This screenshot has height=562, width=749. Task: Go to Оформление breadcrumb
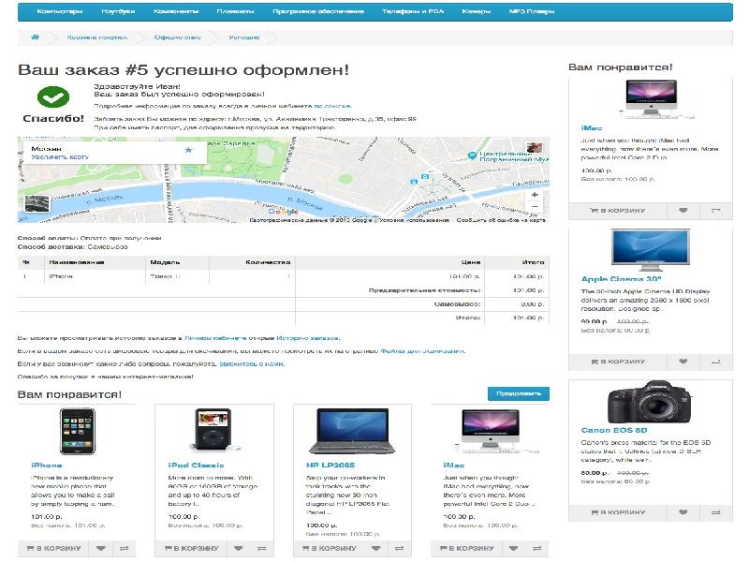click(x=178, y=37)
